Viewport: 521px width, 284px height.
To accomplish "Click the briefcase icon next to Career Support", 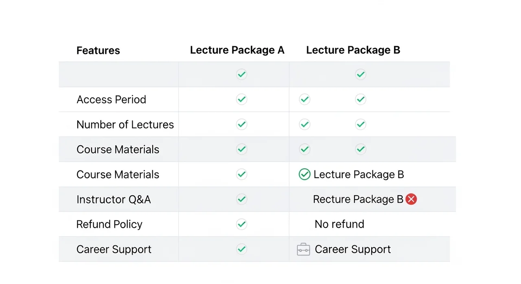I will coord(303,249).
